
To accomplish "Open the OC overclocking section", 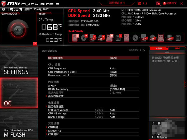I will [x=19, y=93].
